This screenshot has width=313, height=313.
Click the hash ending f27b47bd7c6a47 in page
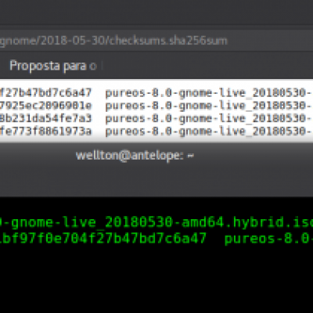(x=45, y=93)
